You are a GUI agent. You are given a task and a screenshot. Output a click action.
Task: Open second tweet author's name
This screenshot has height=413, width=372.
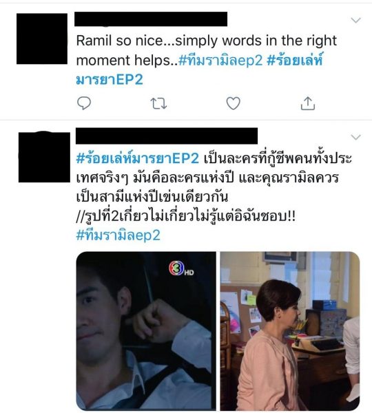coord(167,136)
